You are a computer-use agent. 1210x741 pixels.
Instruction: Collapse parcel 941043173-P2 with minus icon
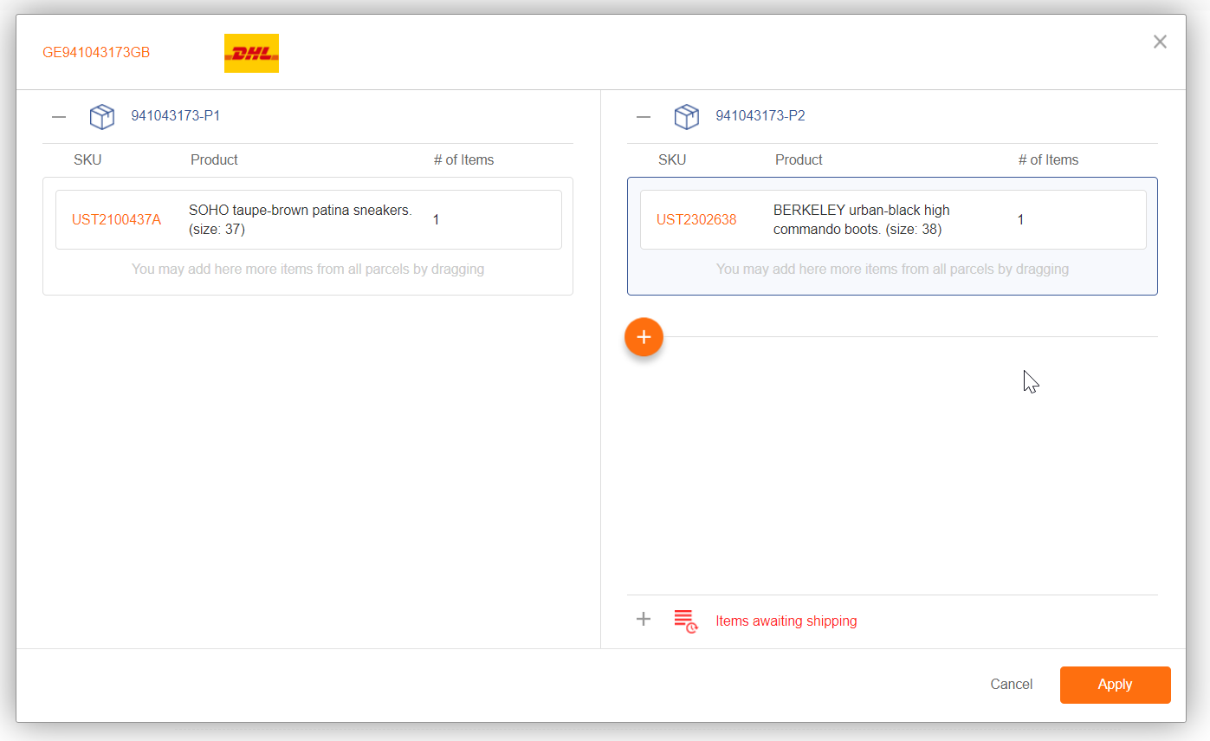[644, 116]
